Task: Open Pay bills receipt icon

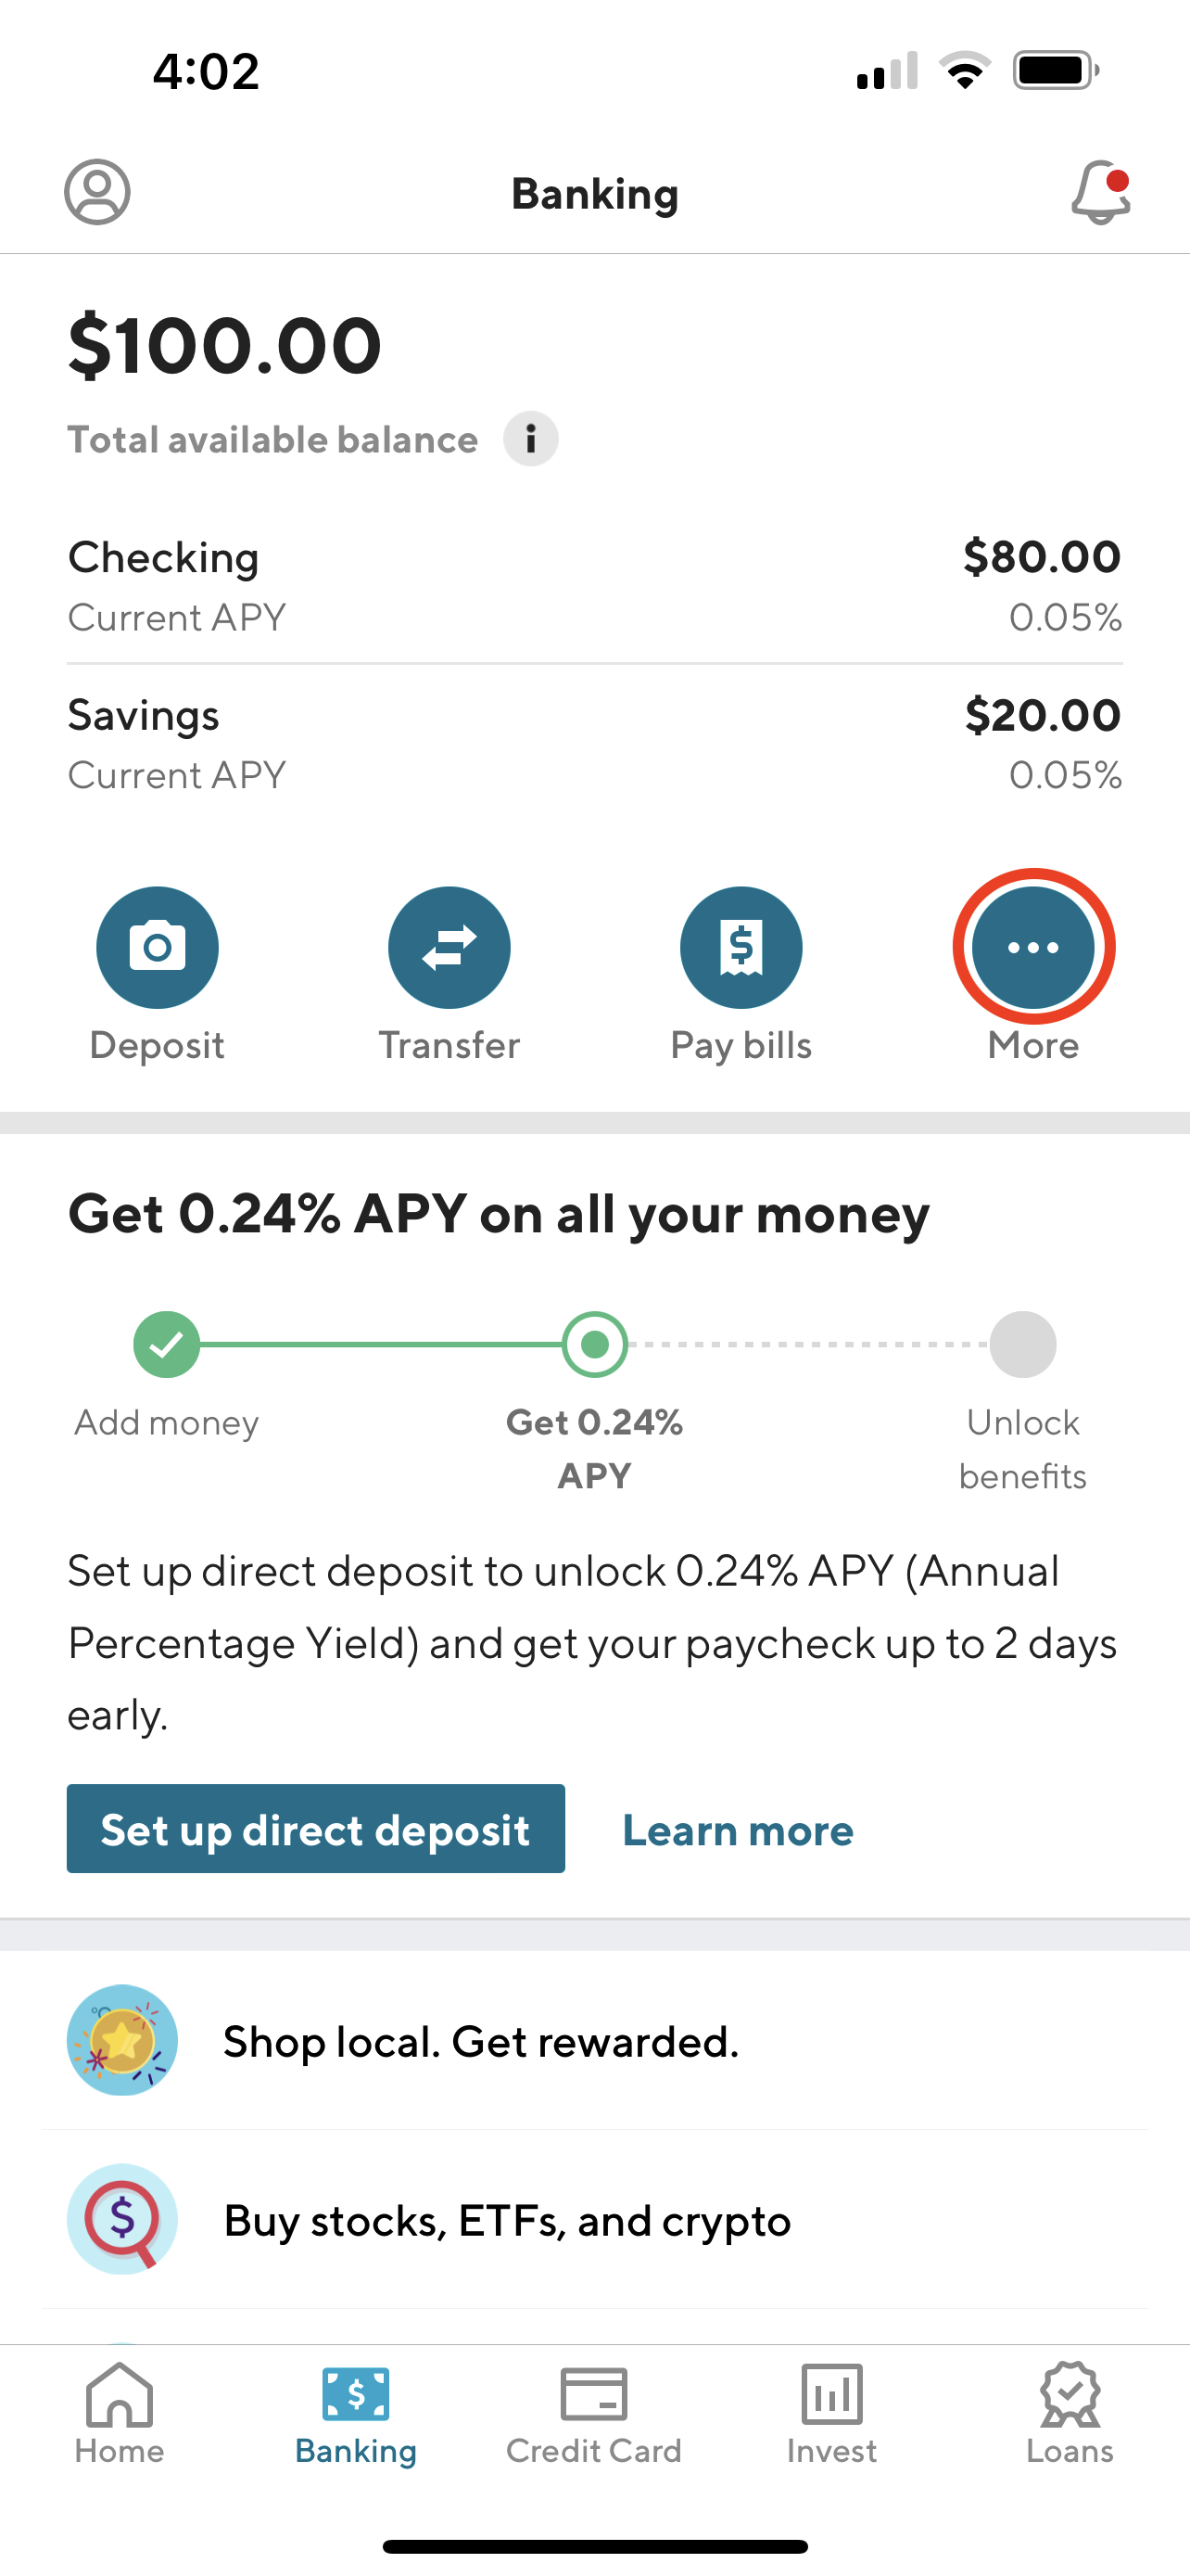Action: [741, 947]
